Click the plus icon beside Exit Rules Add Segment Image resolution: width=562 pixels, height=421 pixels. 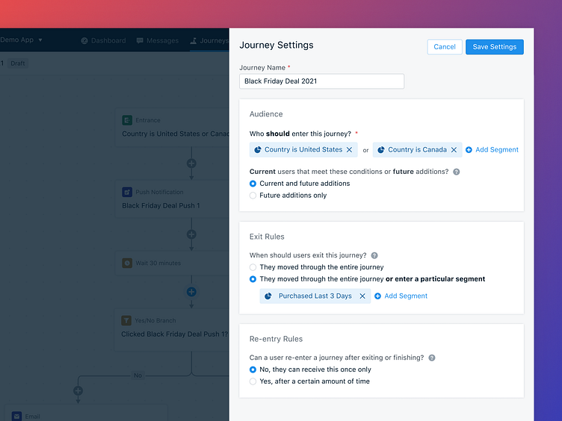pyautogui.click(x=377, y=296)
